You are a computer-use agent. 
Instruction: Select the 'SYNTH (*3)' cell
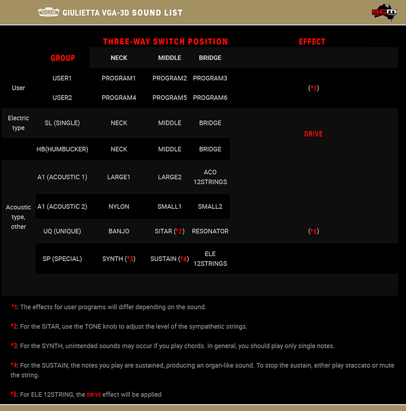click(x=119, y=259)
